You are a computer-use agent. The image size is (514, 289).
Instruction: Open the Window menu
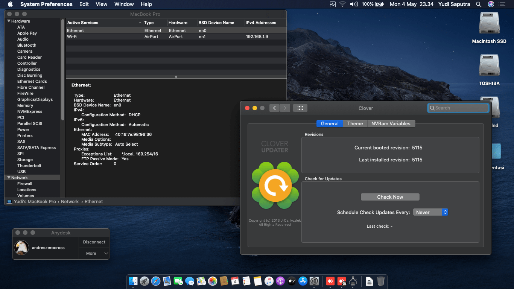[x=124, y=4]
